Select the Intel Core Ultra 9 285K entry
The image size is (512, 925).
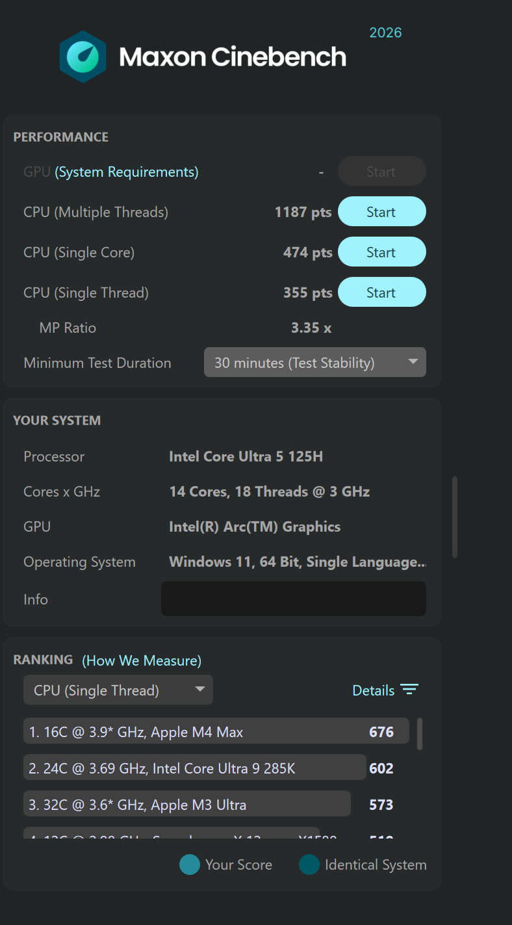(195, 768)
